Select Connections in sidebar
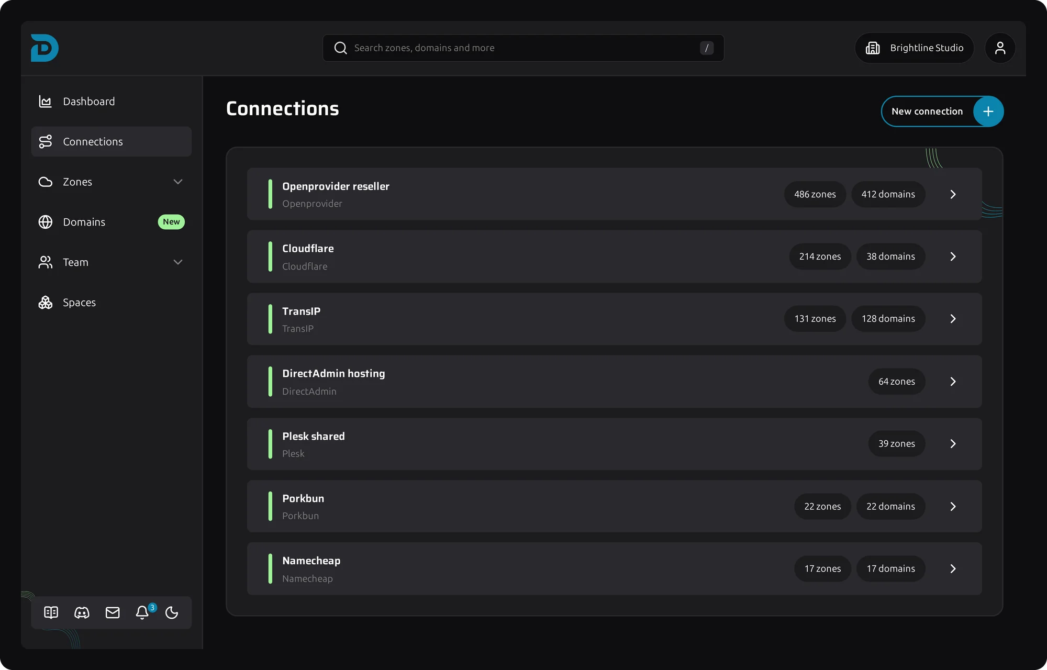This screenshot has height=670, width=1047. click(x=112, y=141)
